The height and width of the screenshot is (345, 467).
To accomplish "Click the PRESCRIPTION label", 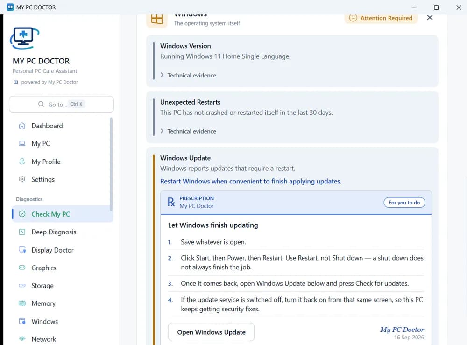I will pyautogui.click(x=197, y=198).
